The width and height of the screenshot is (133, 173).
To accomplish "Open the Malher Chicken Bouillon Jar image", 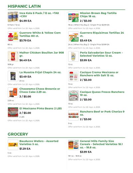I will 13,56.
